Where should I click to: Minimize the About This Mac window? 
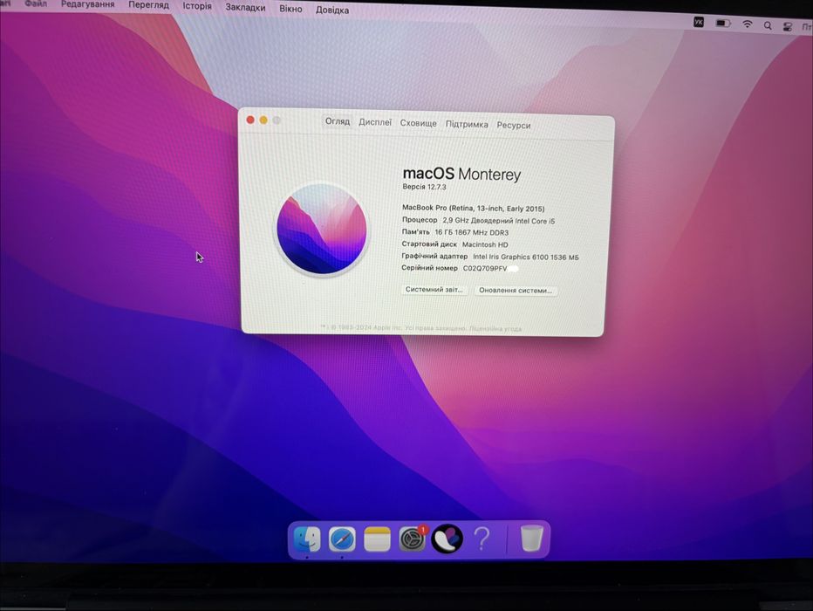[263, 120]
